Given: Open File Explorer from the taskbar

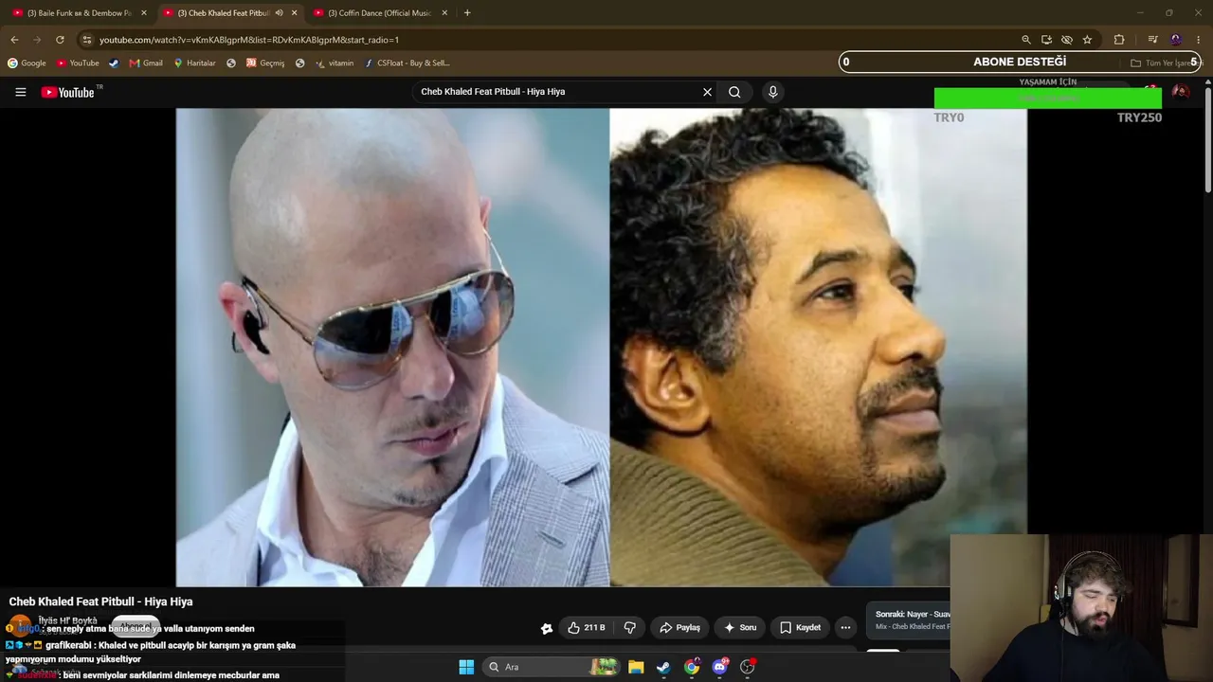Looking at the screenshot, I should [x=636, y=667].
